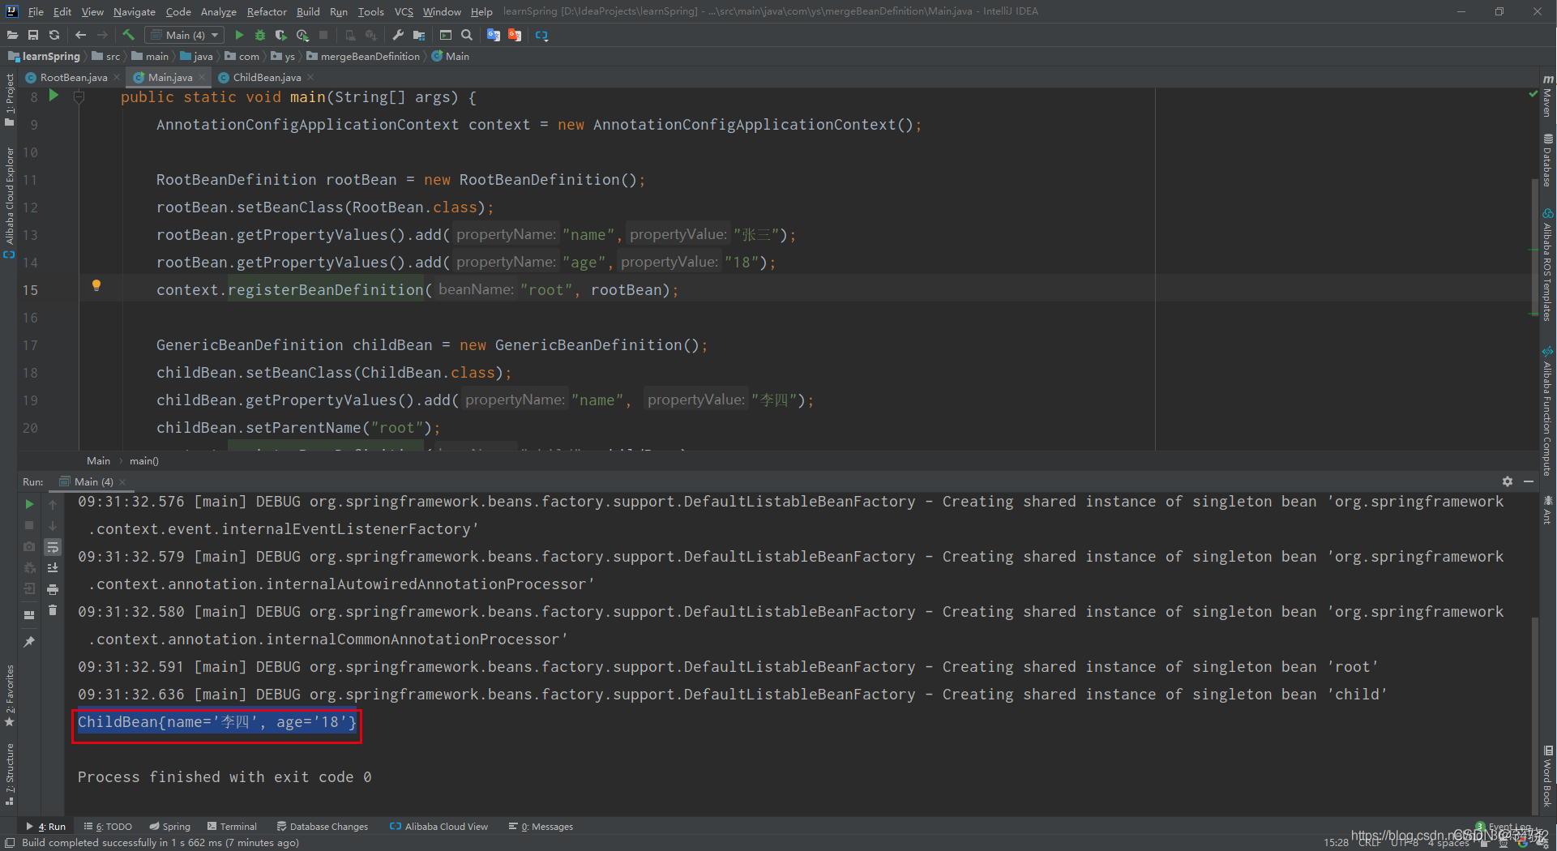Open Settings via the wrench icon
1557x851 pixels.
tap(398, 35)
